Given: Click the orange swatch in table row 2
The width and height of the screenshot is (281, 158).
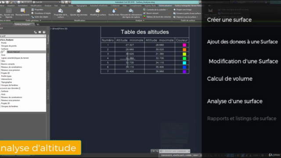Looking at the screenshot, I should 184,50.
